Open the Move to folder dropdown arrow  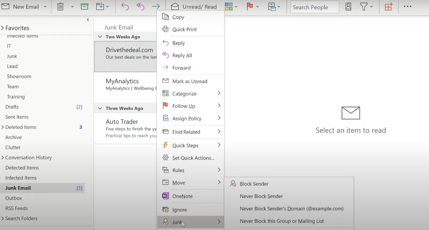point(107,7)
